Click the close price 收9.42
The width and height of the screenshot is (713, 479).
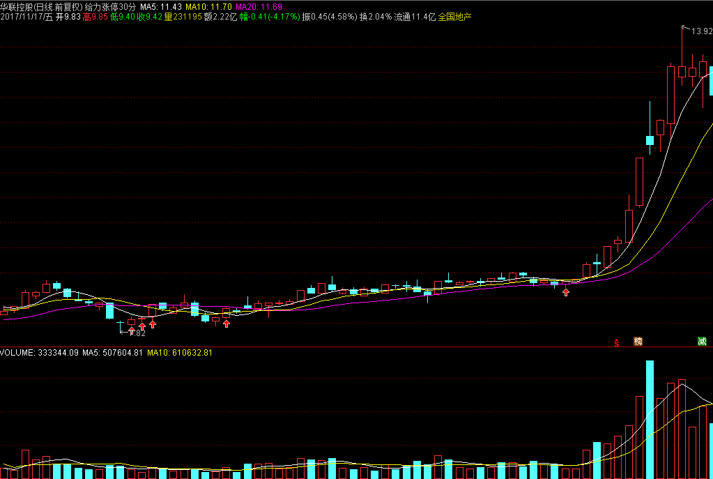(x=150, y=17)
